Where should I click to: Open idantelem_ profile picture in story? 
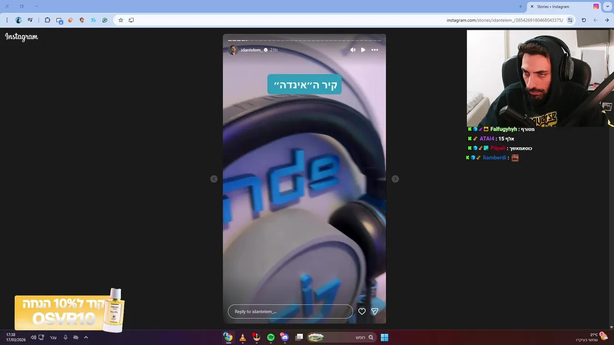point(233,50)
